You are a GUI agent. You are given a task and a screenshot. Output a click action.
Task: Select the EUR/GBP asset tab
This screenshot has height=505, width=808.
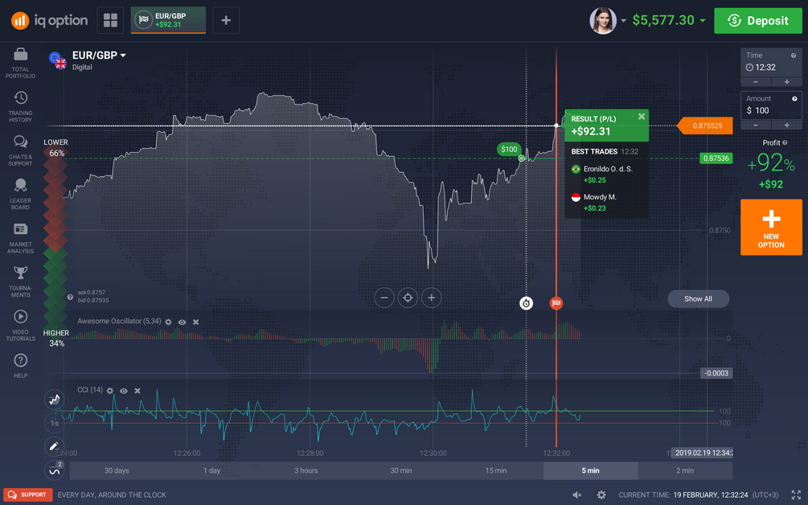[x=168, y=20]
